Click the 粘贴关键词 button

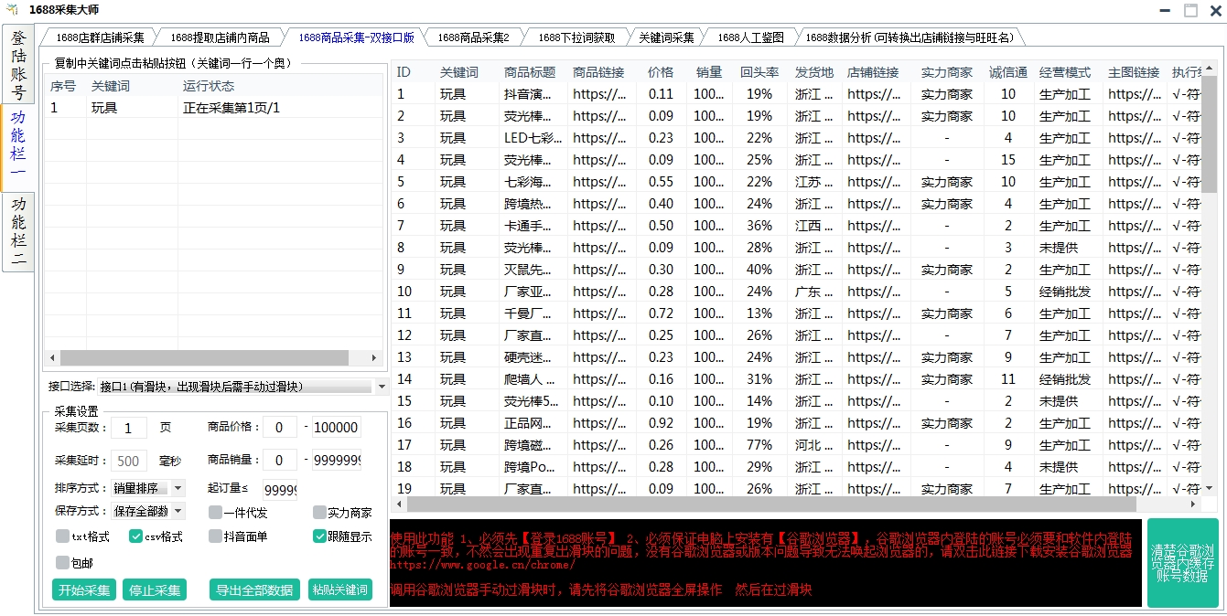click(340, 589)
